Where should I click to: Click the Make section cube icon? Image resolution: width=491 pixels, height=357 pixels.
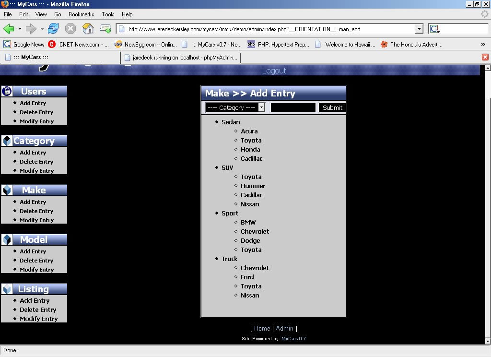7,190
